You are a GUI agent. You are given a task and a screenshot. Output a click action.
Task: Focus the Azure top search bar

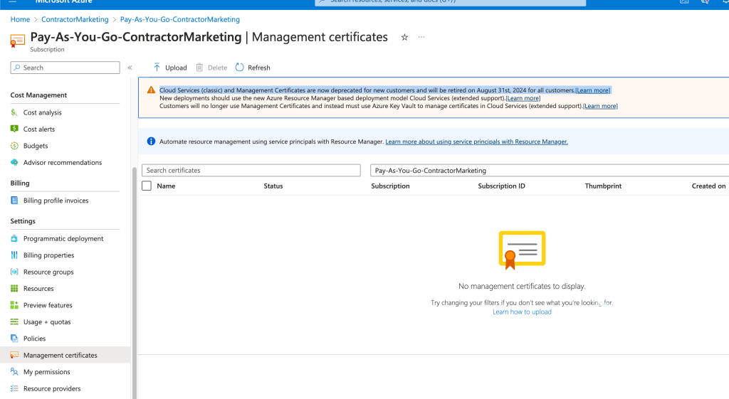(450, 2)
